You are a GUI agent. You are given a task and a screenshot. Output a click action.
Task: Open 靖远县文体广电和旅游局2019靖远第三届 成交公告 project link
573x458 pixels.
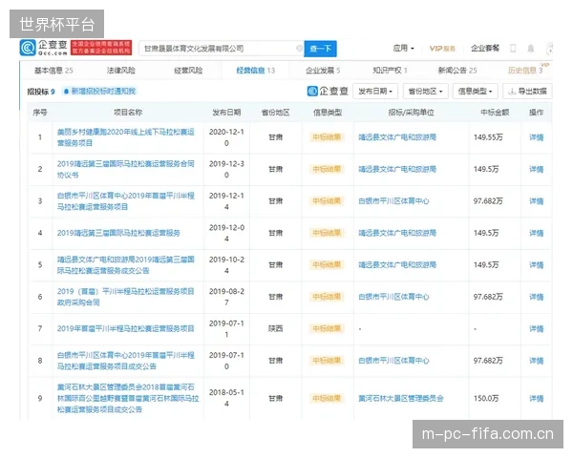[126, 265]
